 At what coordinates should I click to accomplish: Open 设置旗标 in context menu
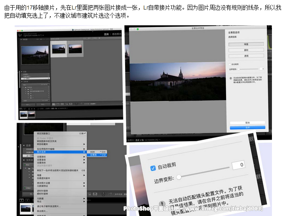pyautogui.click(x=60, y=157)
